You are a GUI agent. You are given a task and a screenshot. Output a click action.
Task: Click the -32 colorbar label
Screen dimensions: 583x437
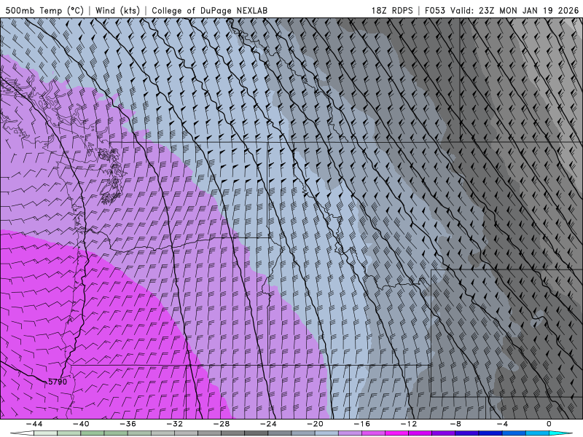point(174,424)
